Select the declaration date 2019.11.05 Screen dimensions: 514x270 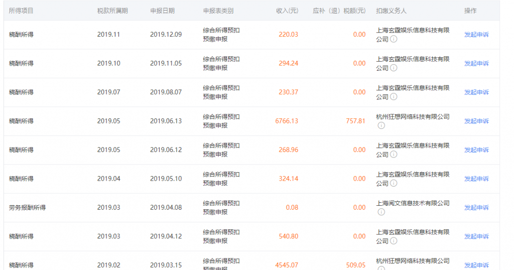click(166, 63)
